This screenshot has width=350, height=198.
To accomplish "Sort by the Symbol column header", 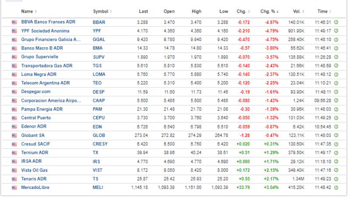I will [102, 11].
